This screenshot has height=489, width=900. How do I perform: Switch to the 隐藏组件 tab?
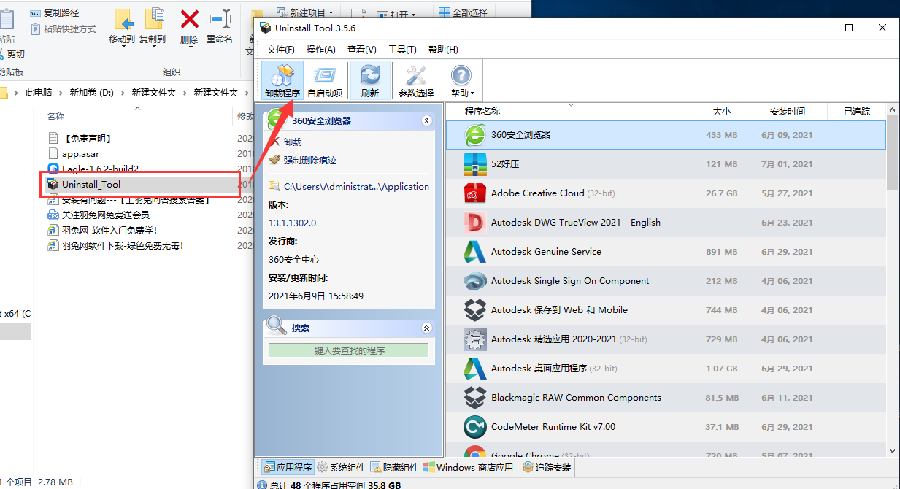click(x=395, y=467)
